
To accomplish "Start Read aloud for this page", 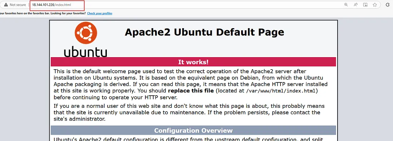I will tap(355, 5).
